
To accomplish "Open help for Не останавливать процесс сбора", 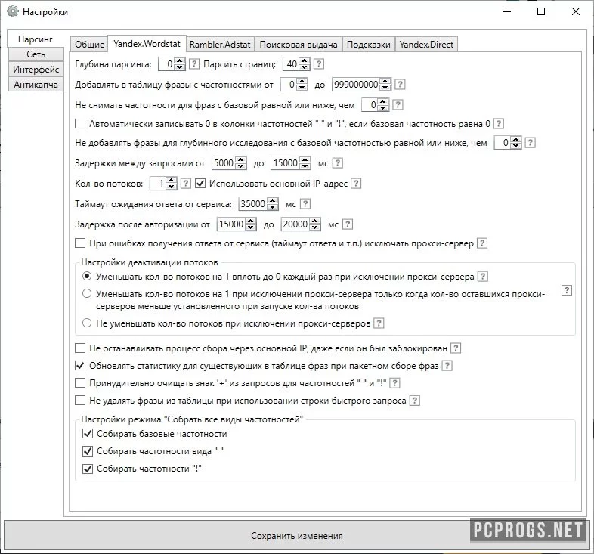I will [456, 348].
